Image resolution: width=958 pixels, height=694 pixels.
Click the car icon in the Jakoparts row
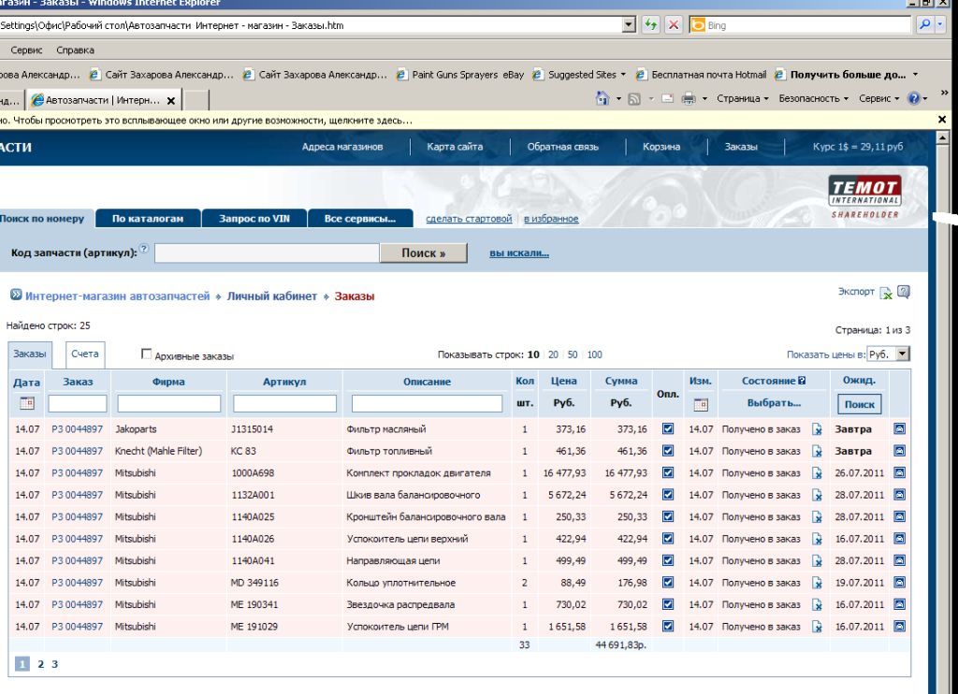click(899, 429)
